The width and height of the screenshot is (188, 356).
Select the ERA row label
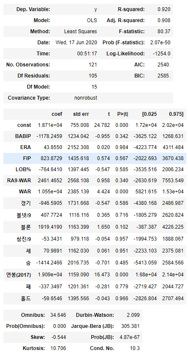click(x=26, y=147)
